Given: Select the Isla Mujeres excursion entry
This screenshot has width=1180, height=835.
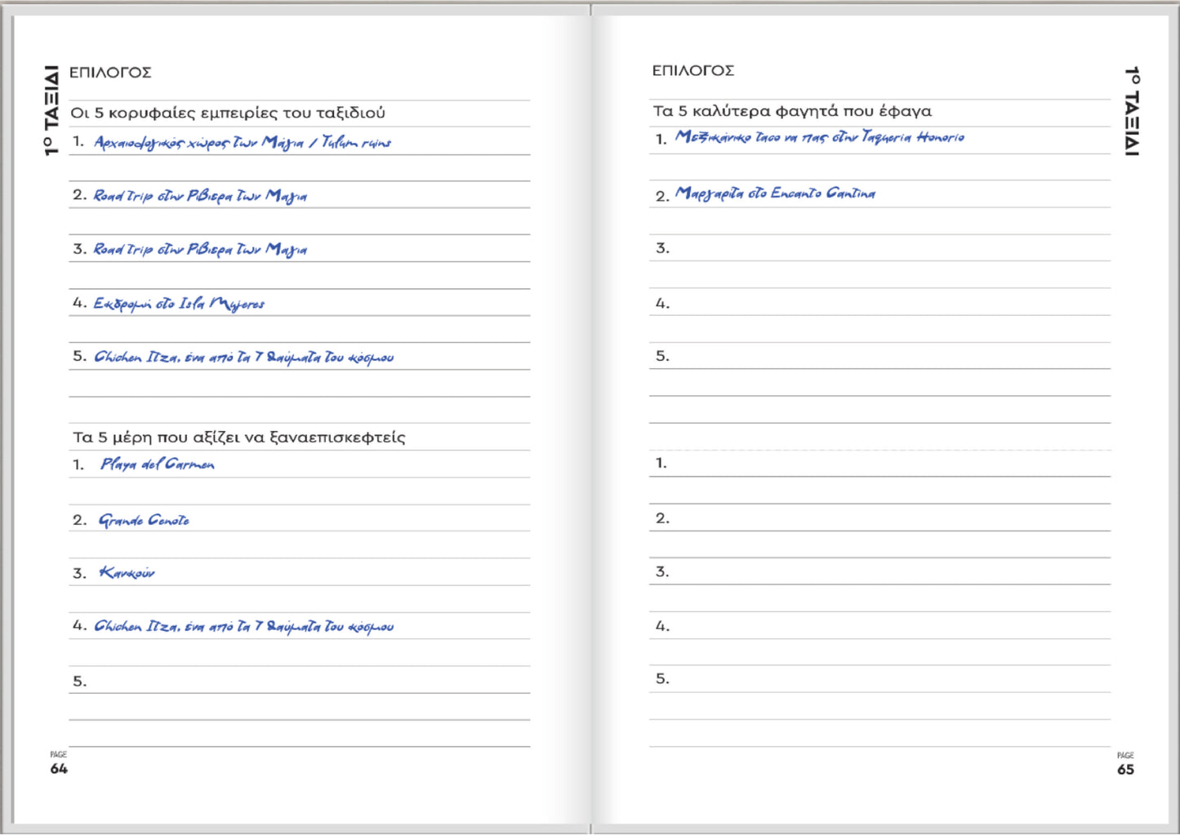Looking at the screenshot, I should [179, 304].
